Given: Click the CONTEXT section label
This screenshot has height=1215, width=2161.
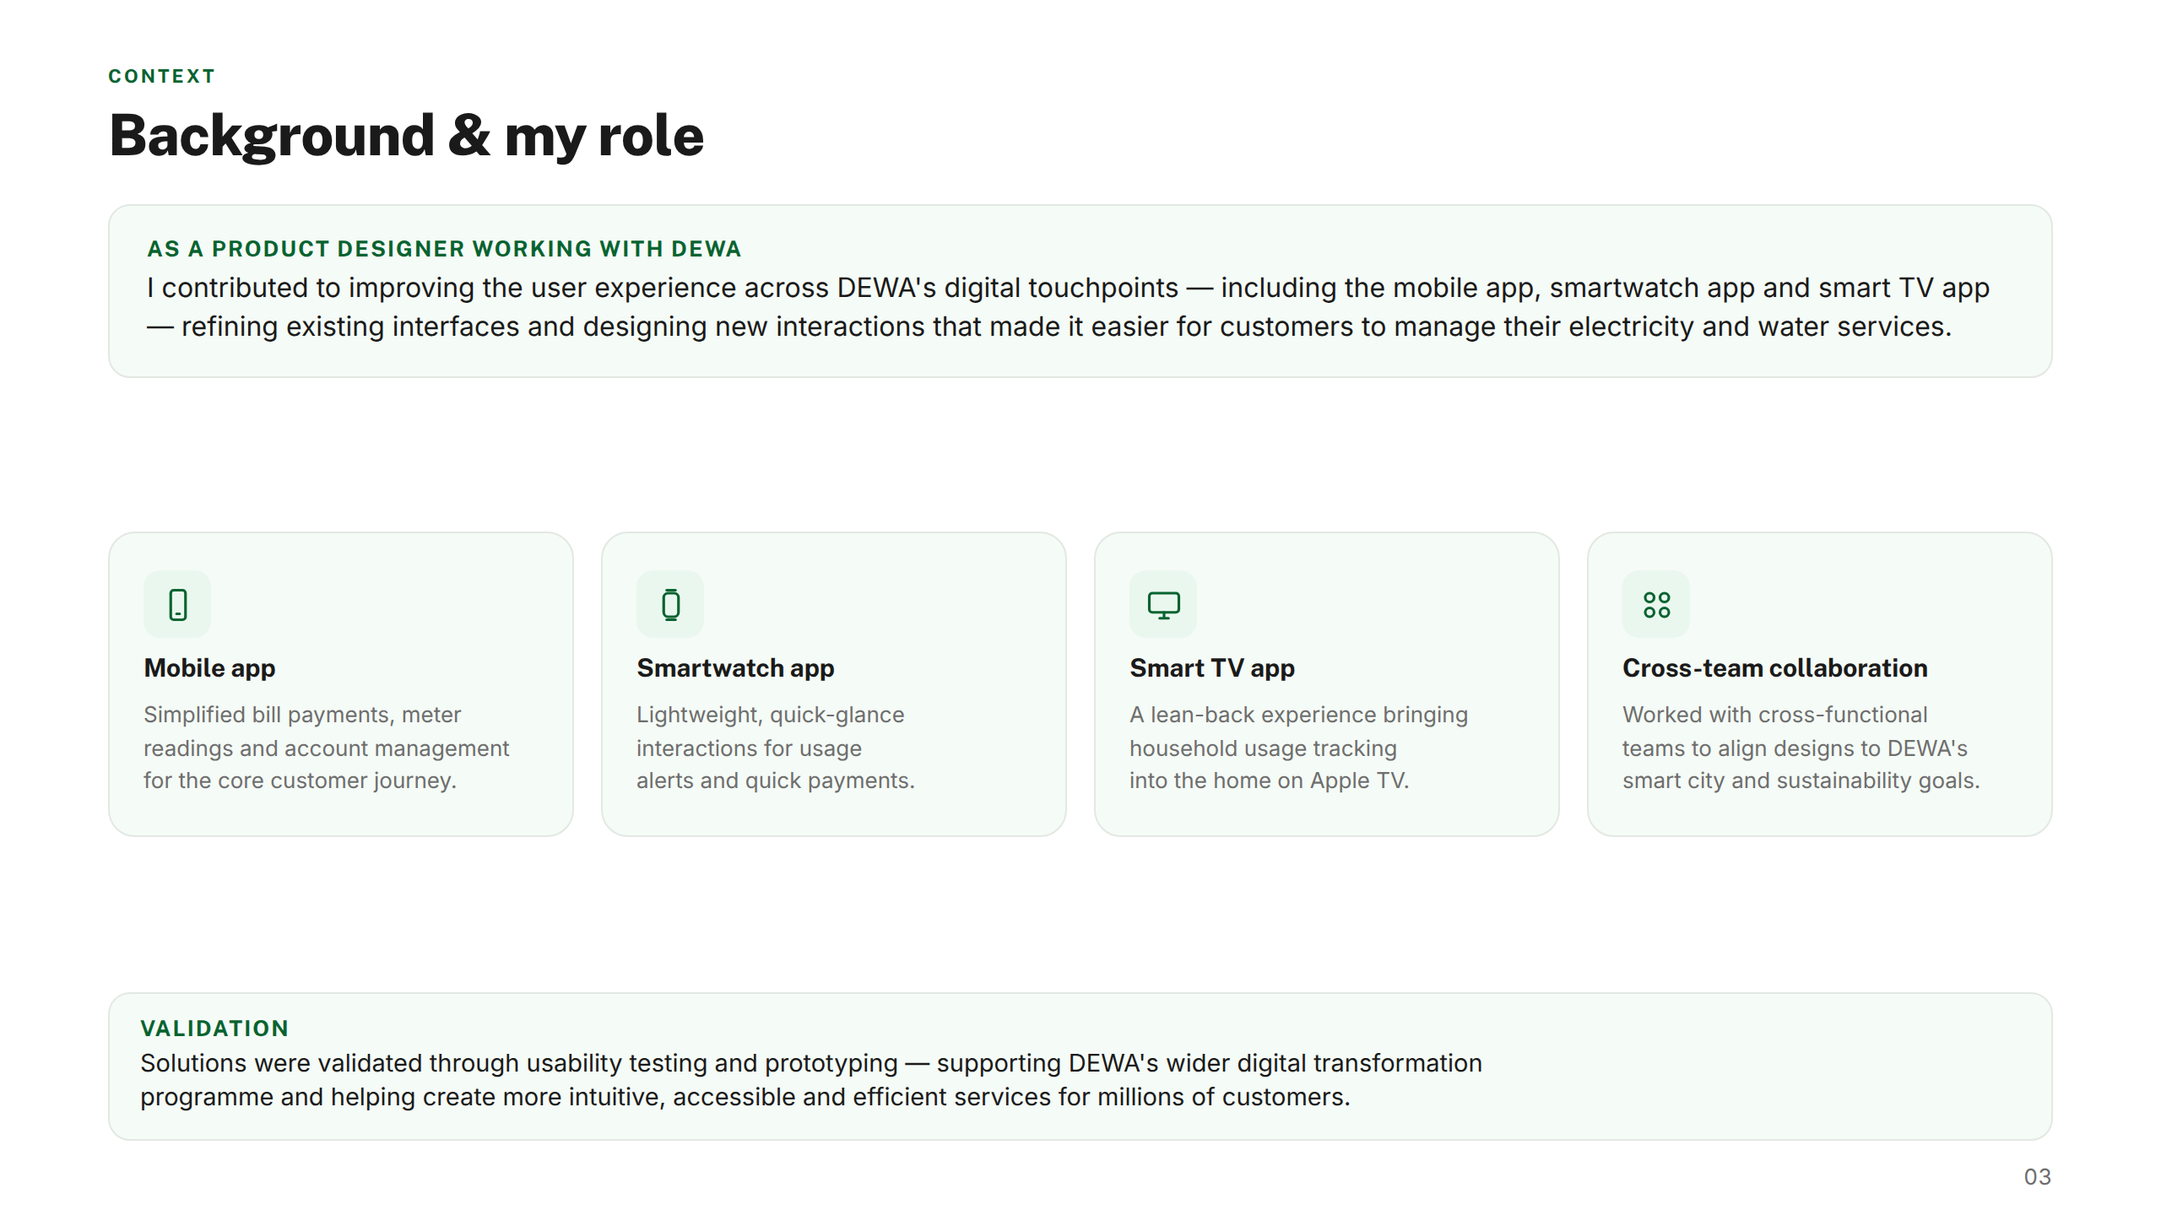Looking at the screenshot, I should [x=162, y=76].
